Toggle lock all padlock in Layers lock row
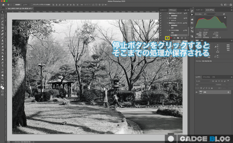The width and height of the screenshot is (233, 143). pos(212,88)
